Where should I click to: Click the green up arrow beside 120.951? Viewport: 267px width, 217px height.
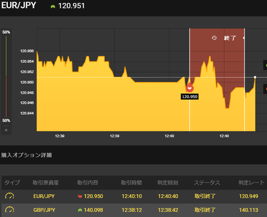point(53,7)
